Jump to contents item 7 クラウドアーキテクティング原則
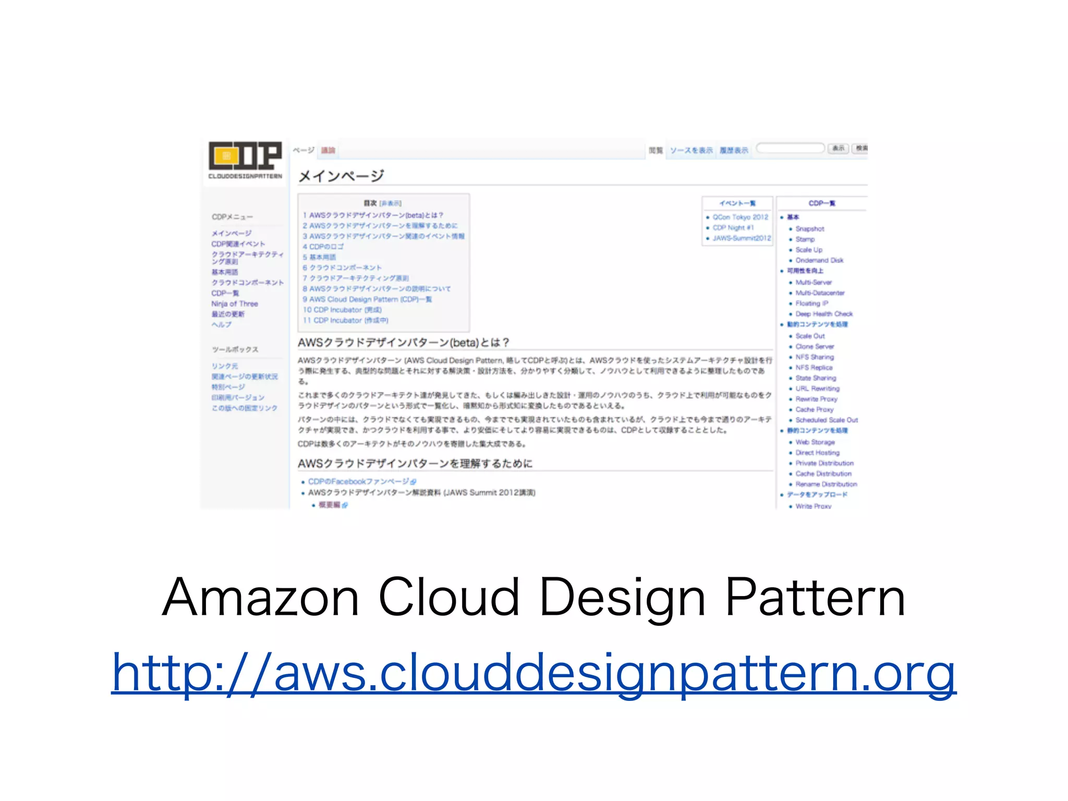 pos(356,278)
